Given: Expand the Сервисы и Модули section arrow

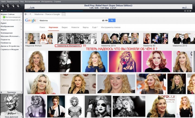Looking at the screenshot, I should click(21, 49).
